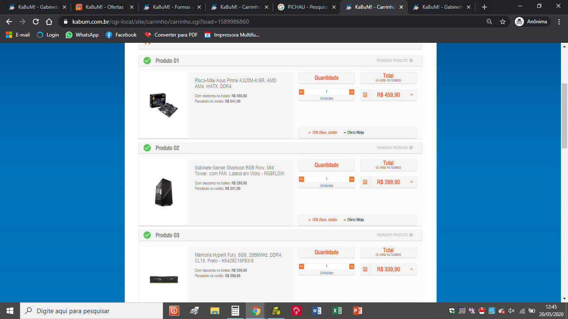Open Chrome's three-dot menu
This screenshot has width=568, height=319.
(559, 22)
